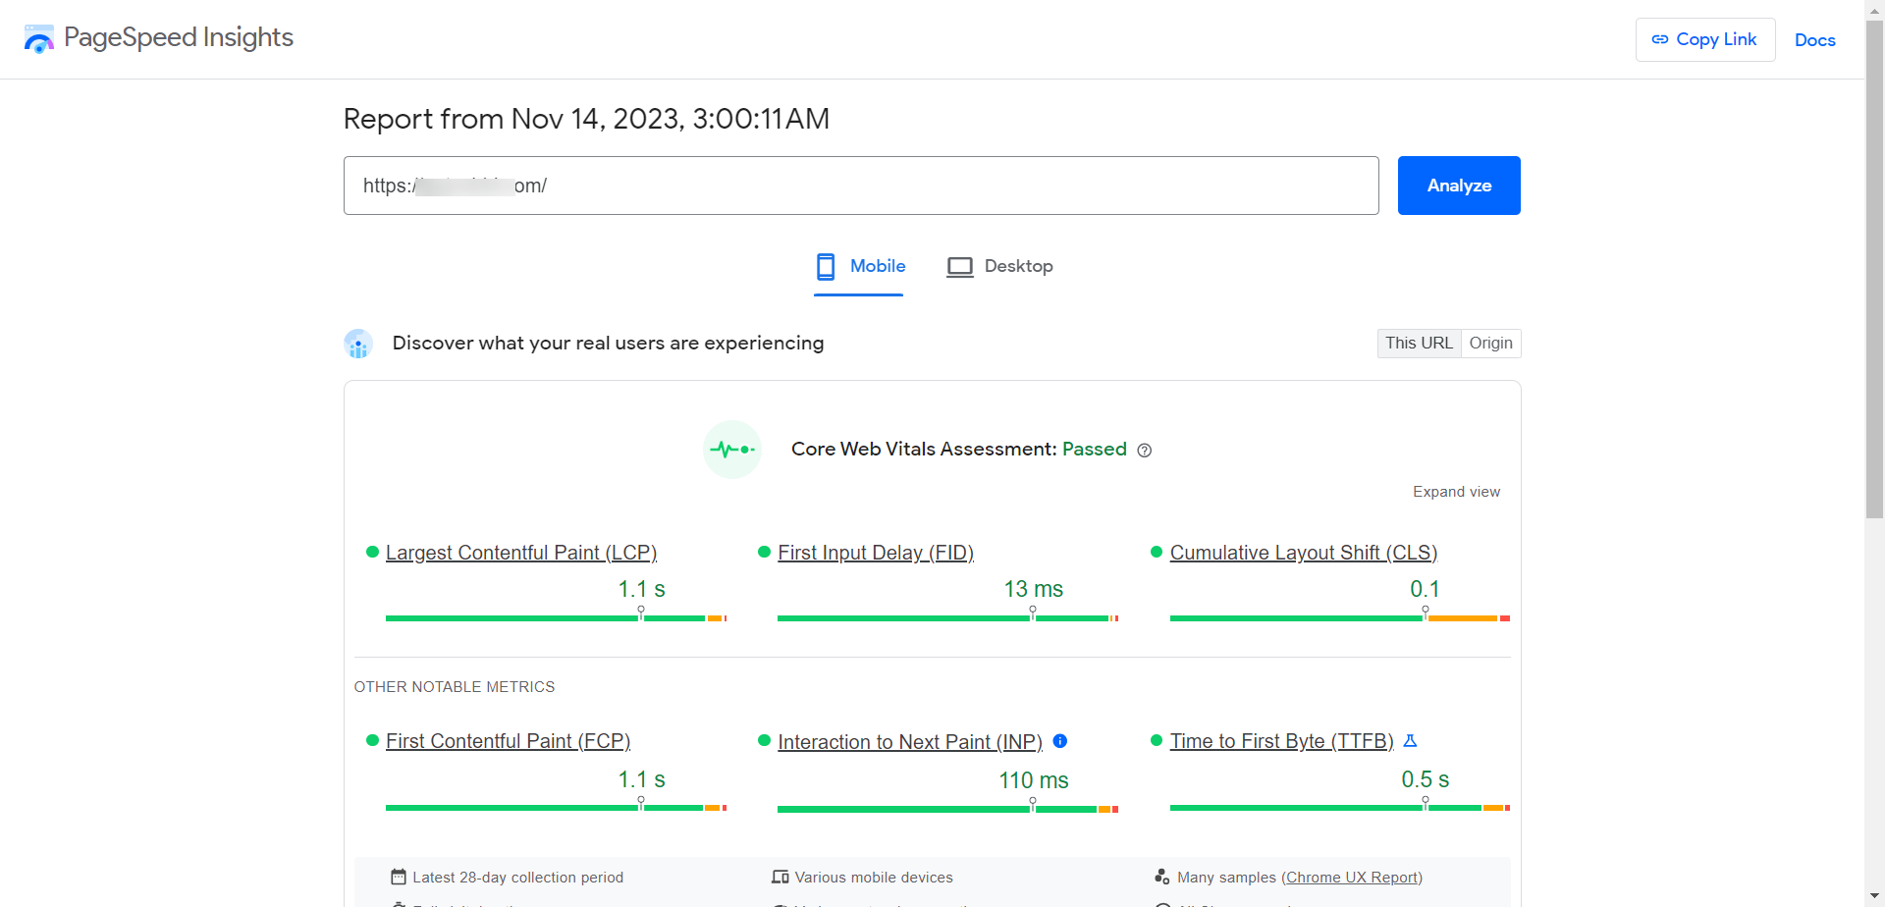
Task: Click the desktop monitor icon above Desktop tab
Action: (x=959, y=266)
